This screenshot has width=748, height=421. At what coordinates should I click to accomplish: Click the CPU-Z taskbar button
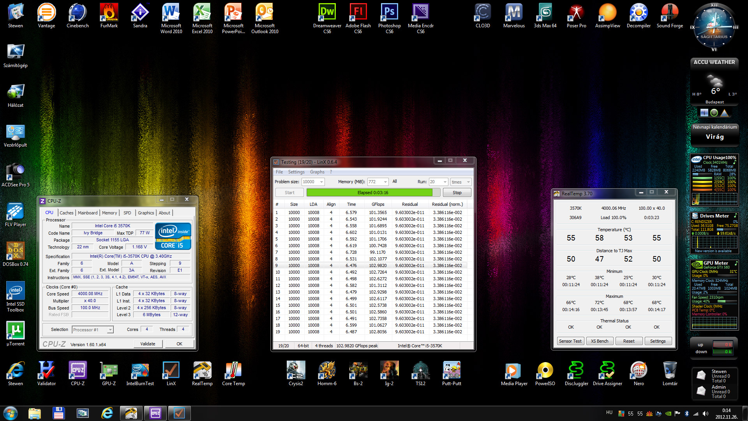click(x=155, y=413)
